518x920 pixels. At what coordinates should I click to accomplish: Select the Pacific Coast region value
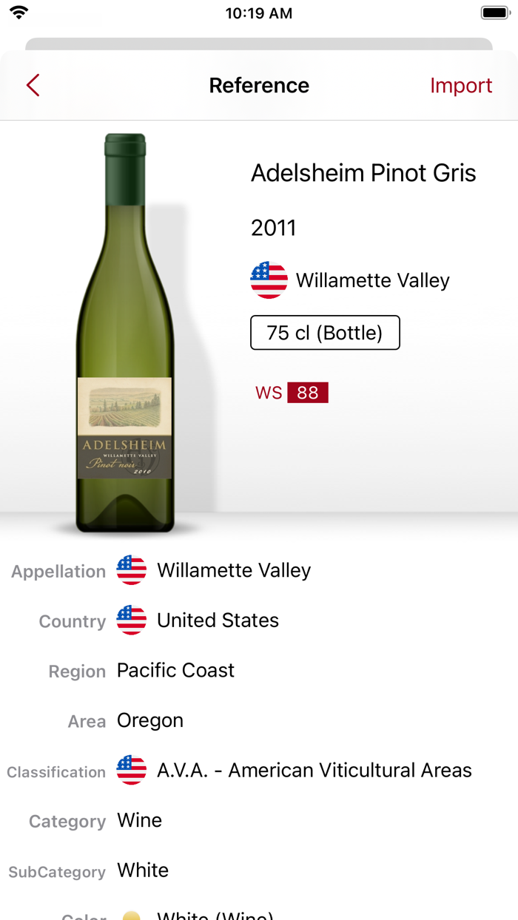(175, 670)
